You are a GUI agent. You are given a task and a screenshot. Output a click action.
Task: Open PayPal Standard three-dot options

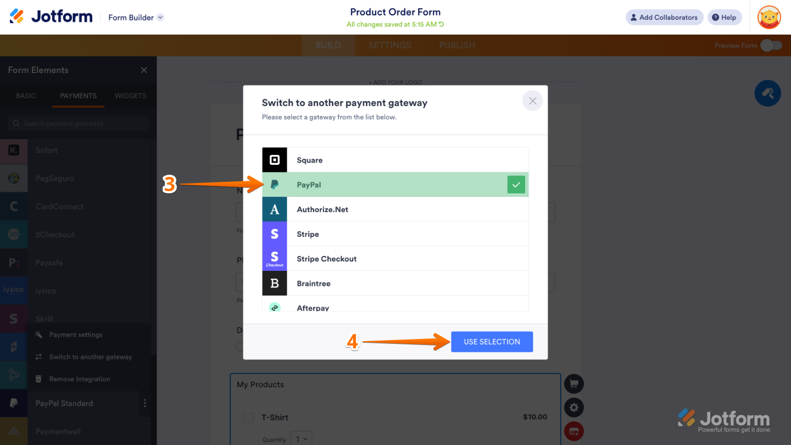145,403
